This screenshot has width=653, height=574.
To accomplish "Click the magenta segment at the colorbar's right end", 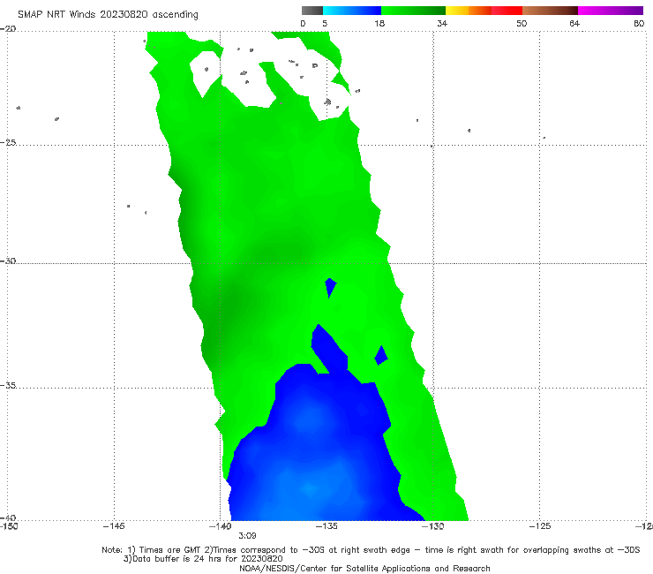I will click(611, 11).
